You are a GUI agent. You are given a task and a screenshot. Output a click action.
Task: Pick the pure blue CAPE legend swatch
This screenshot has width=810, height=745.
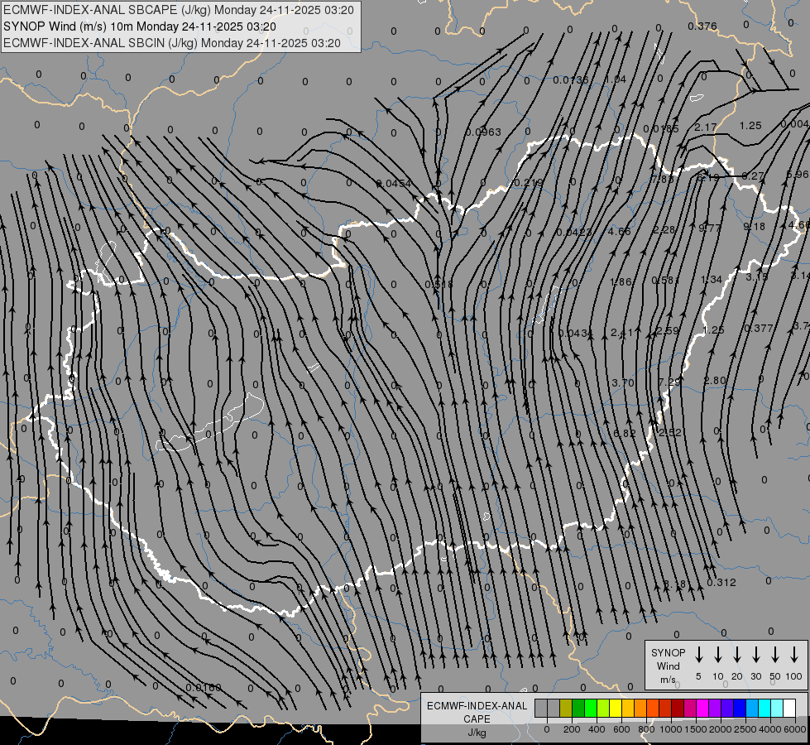[739, 709]
